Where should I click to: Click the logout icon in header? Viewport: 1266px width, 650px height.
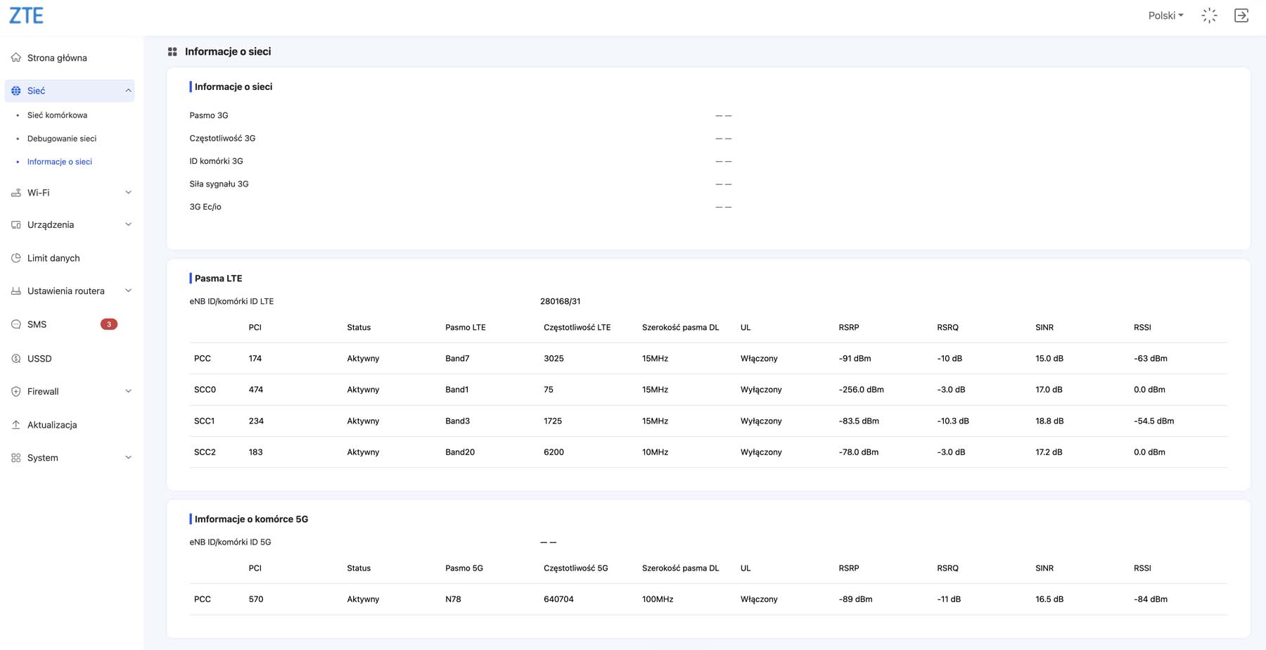pyautogui.click(x=1241, y=15)
